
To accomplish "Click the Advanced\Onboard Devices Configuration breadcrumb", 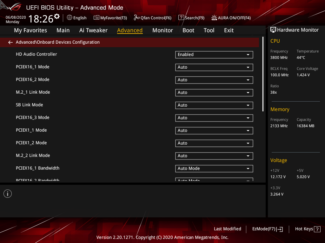I will (x=58, y=42).
